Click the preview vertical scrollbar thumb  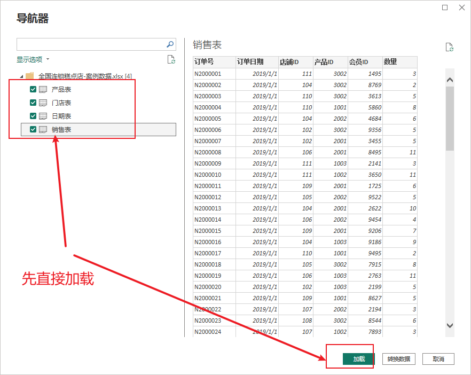pos(450,119)
